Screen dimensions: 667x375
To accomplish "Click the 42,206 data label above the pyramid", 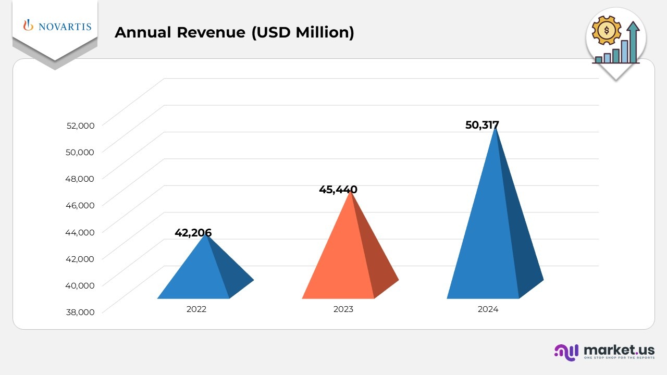I will [x=193, y=233].
